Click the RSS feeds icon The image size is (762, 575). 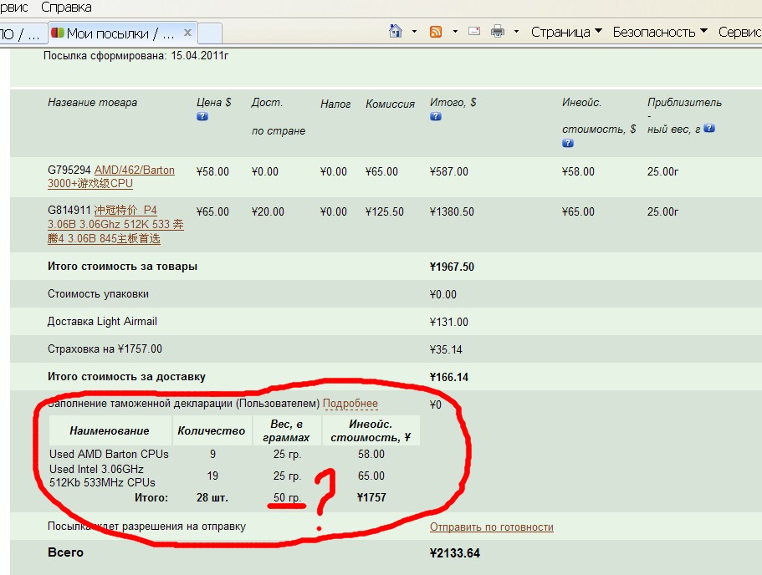[436, 32]
